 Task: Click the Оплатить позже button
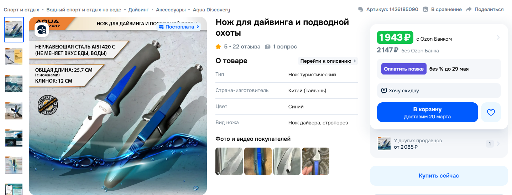pos(404,69)
